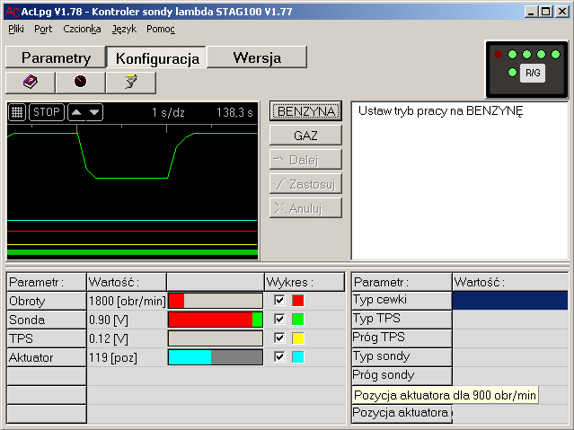This screenshot has width=574, height=430.
Task: Click the 1 s/dz time scale label
Action: pyautogui.click(x=168, y=112)
